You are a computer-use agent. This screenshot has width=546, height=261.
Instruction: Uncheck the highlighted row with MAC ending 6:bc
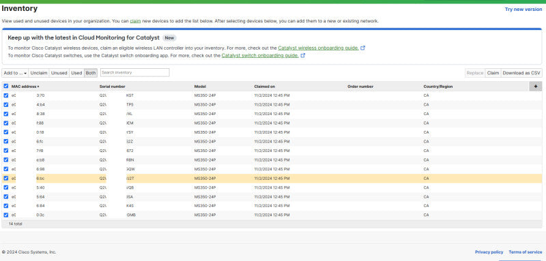tap(6, 179)
